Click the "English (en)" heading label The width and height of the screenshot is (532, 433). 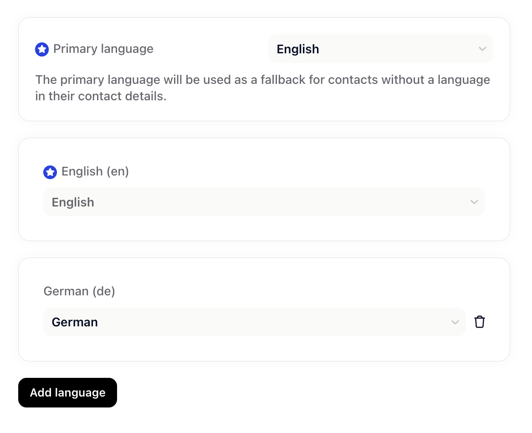[95, 171]
